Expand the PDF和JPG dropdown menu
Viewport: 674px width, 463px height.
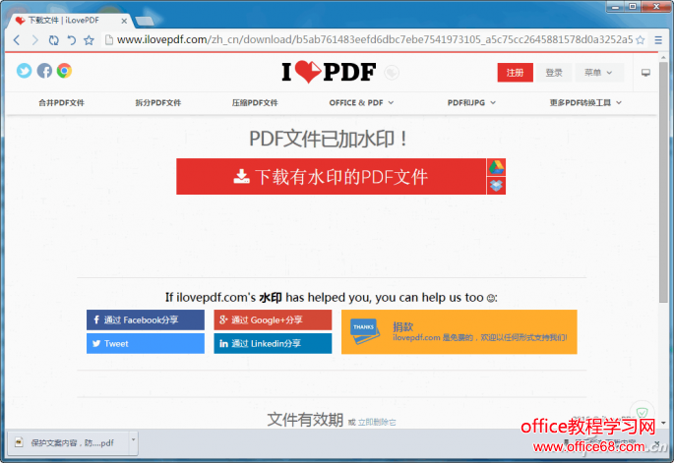[471, 102]
